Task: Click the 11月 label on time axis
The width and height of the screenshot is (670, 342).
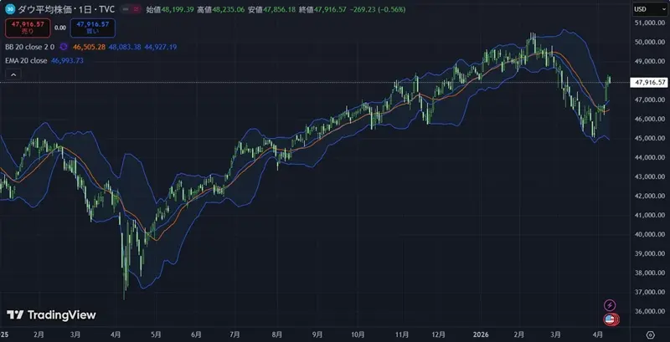Action: tap(399, 334)
